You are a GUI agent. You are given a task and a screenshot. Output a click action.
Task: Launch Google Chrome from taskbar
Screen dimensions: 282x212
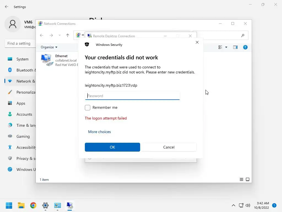click(33, 205)
